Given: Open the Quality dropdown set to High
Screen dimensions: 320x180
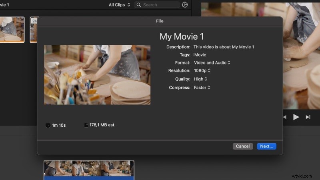Looking at the screenshot, I should tap(201, 79).
